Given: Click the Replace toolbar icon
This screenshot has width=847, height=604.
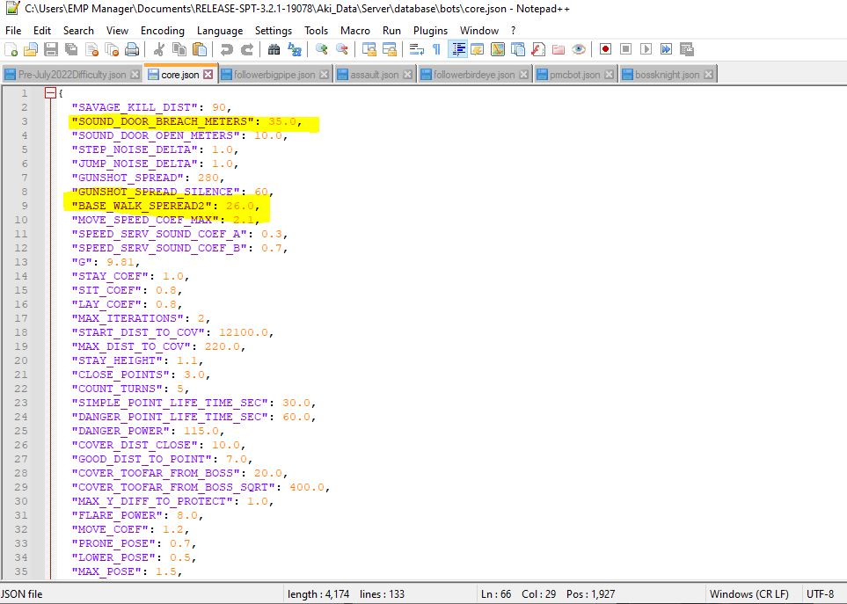Looking at the screenshot, I should (295, 49).
